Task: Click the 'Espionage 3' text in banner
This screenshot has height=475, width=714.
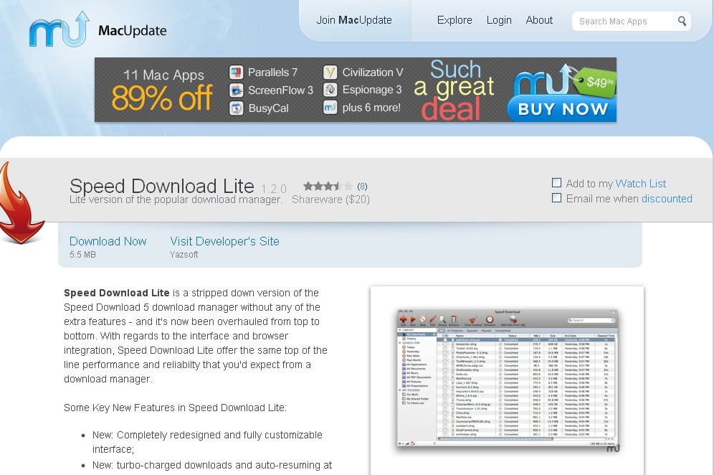Action: tap(372, 90)
